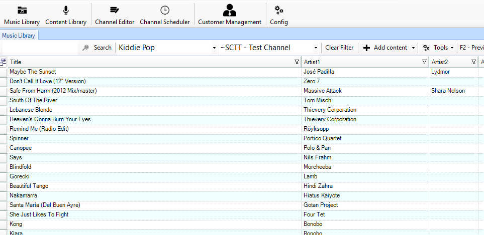484x235 pixels.
Task: Click artist 'Massive Attack'
Action: (x=323, y=91)
